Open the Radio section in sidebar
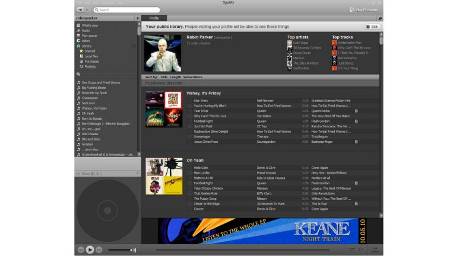 click(x=86, y=31)
